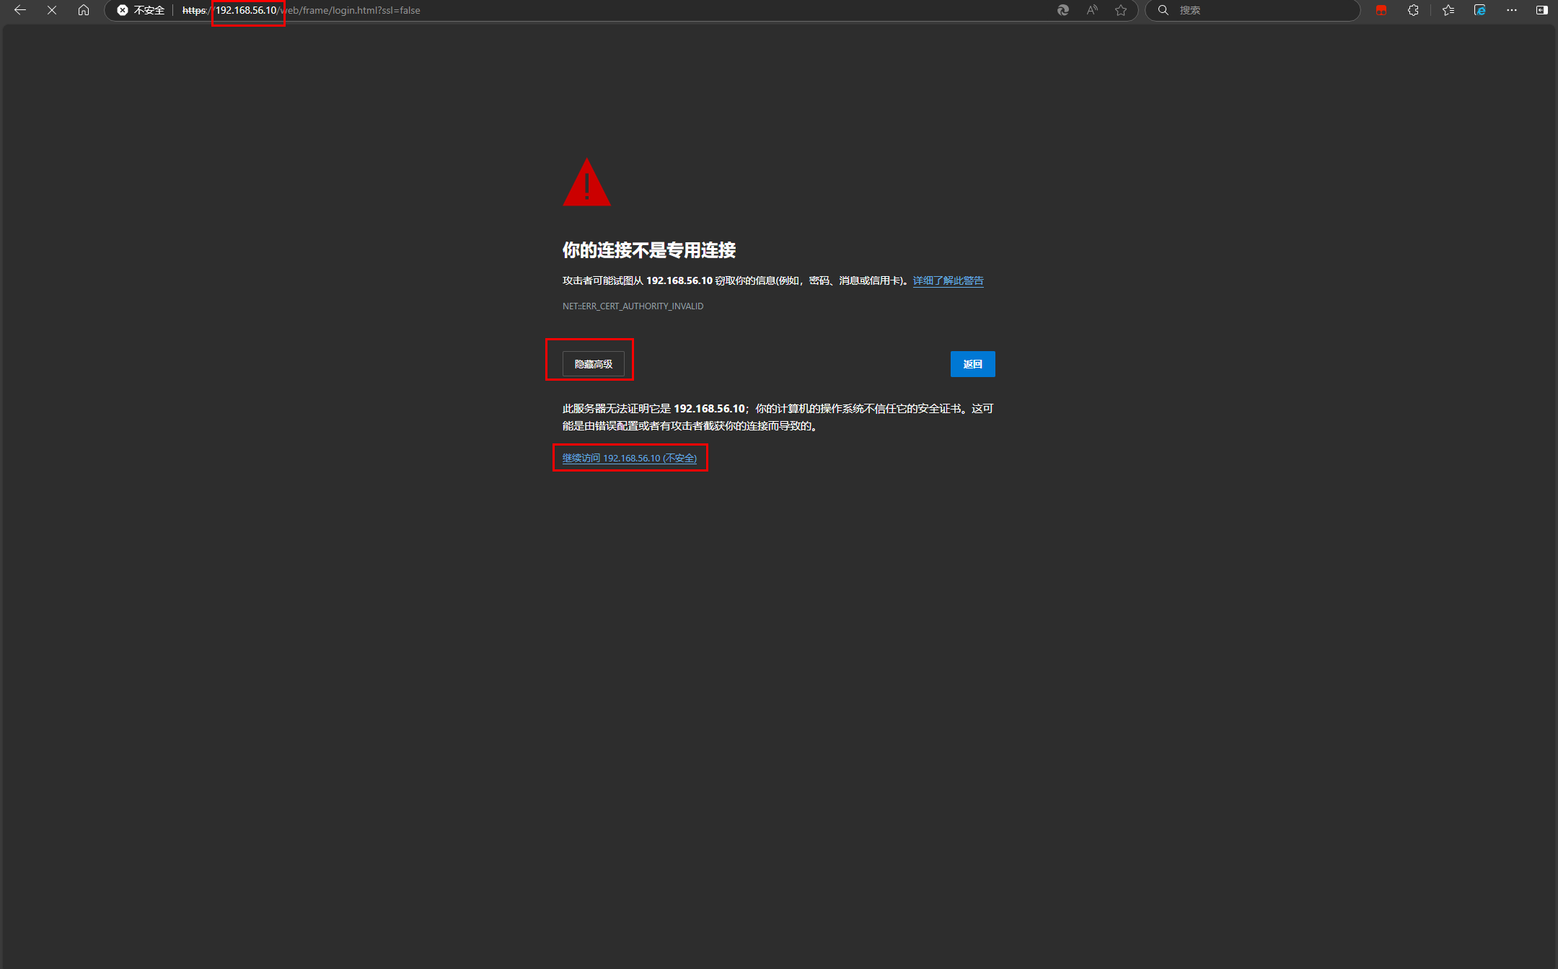Click the browser back arrow
This screenshot has width=1558, height=969.
[20, 10]
